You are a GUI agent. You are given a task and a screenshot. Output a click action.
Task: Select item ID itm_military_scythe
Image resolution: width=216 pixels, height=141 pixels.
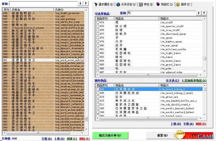click(173, 49)
